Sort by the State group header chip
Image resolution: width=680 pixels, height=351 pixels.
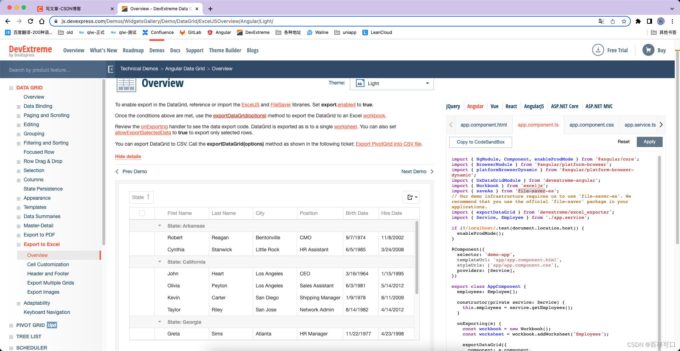[141, 197]
